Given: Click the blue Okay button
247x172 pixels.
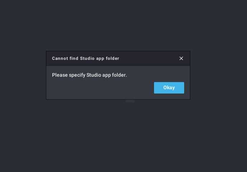Looking at the screenshot, I should 169,88.
